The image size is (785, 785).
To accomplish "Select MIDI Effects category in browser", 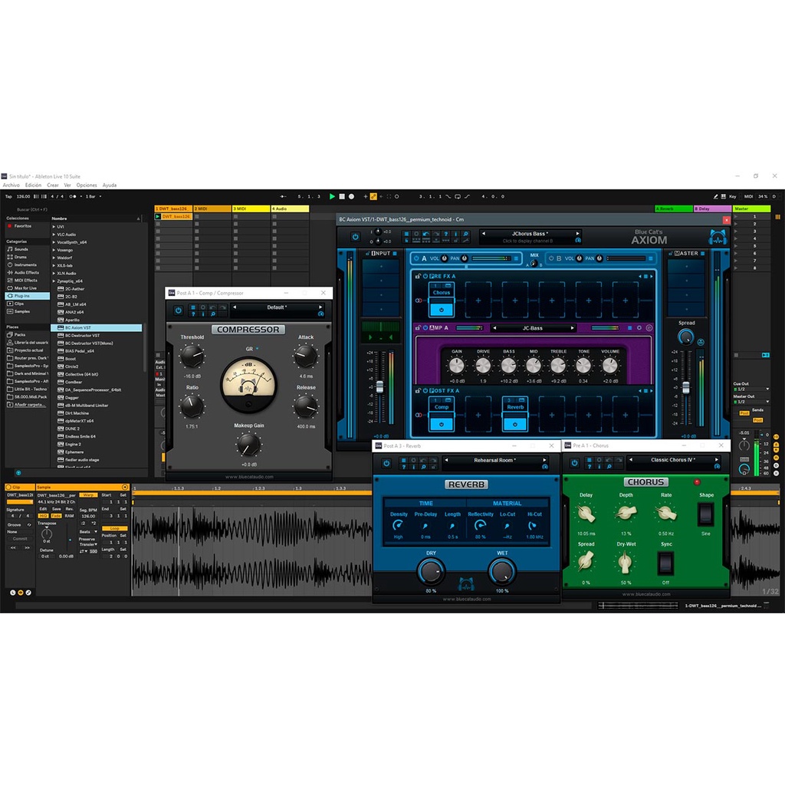I will [25, 281].
